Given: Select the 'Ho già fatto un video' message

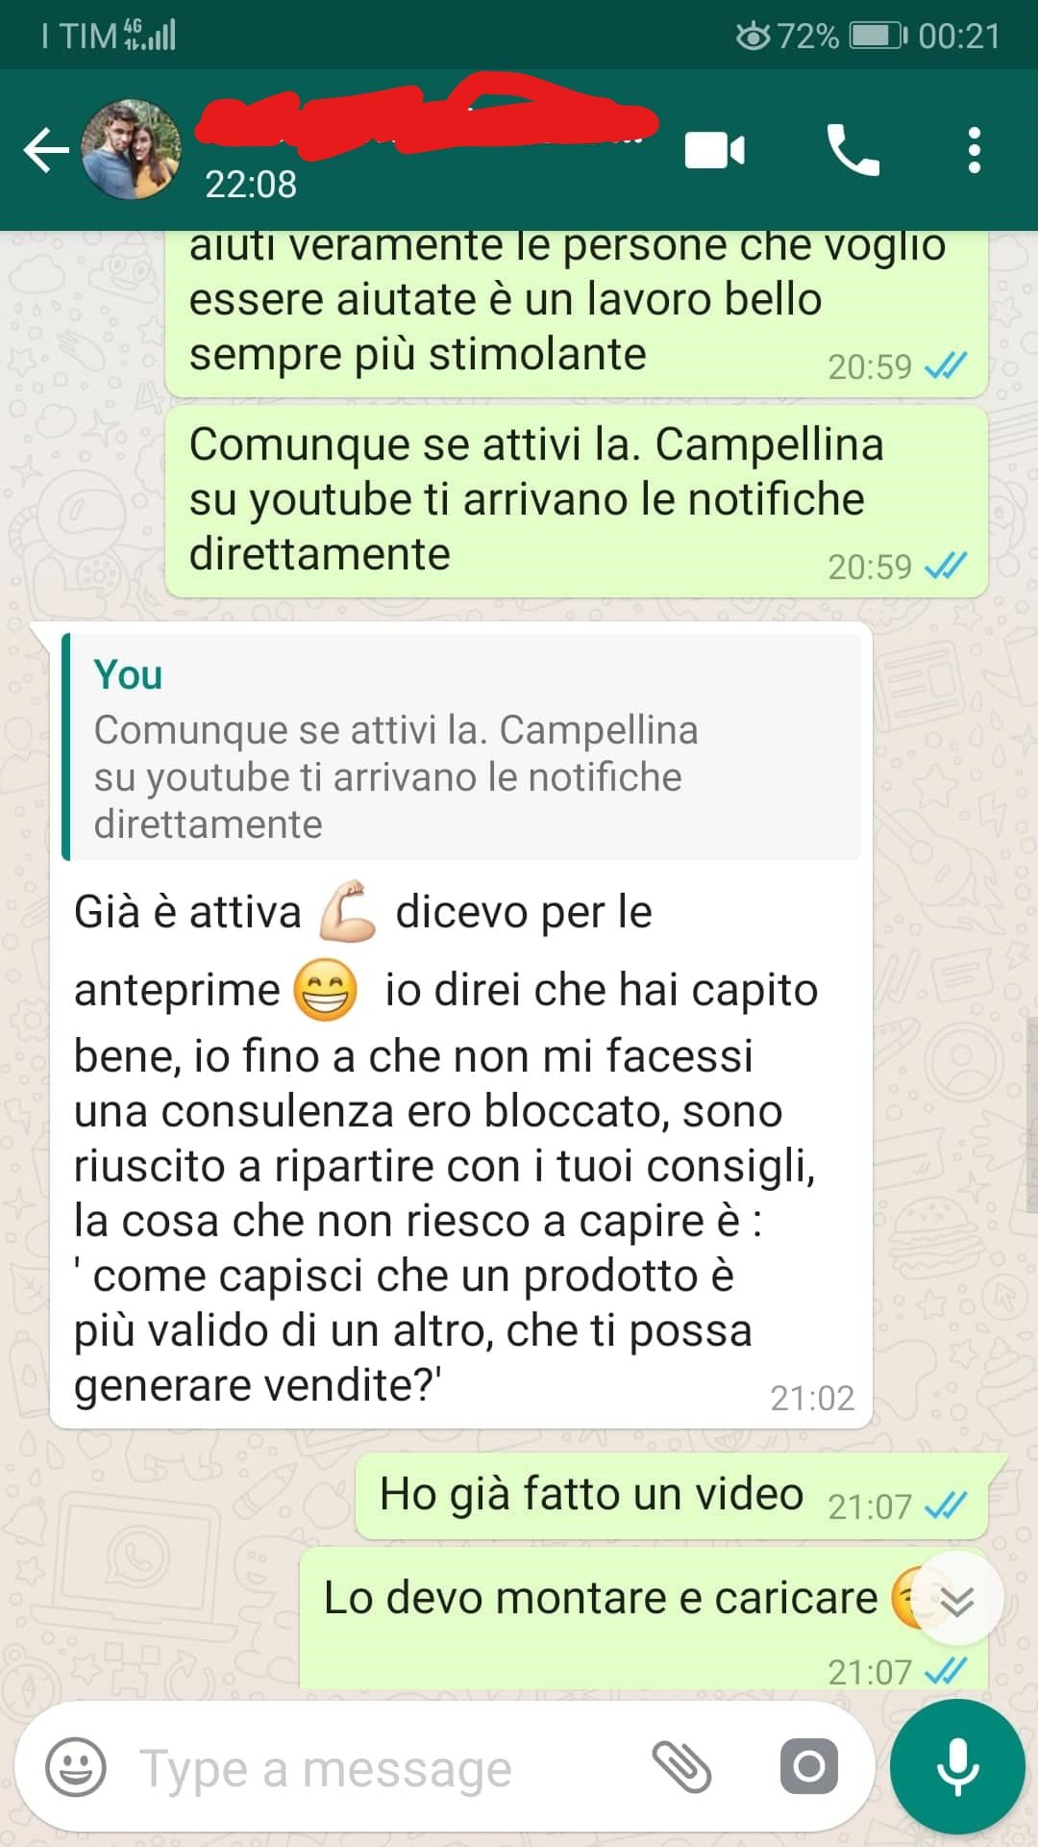Looking at the screenshot, I should pyautogui.click(x=672, y=1496).
